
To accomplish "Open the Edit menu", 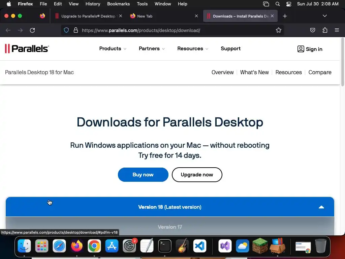I will click(x=58, y=4).
